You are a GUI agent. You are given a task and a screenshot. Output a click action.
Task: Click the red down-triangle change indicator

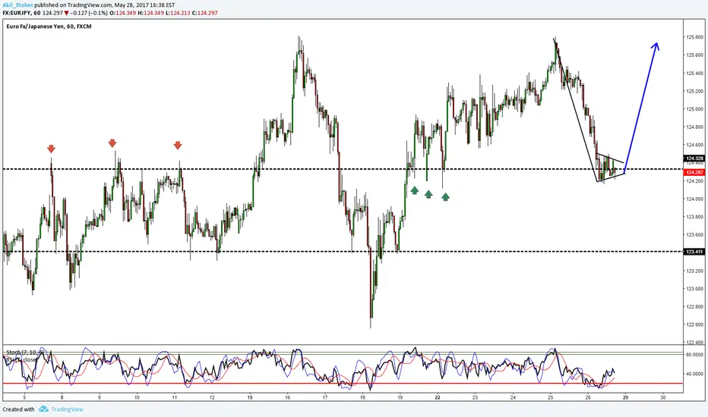66,13
